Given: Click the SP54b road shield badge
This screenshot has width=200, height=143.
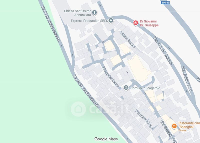Looking at the screenshot, I should (165, 2).
